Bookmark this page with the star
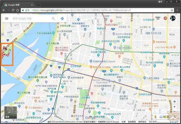 click(172, 10)
